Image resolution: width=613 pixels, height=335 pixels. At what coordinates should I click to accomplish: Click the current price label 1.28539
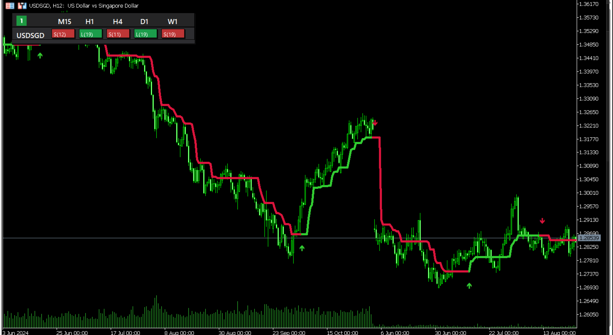(590, 238)
